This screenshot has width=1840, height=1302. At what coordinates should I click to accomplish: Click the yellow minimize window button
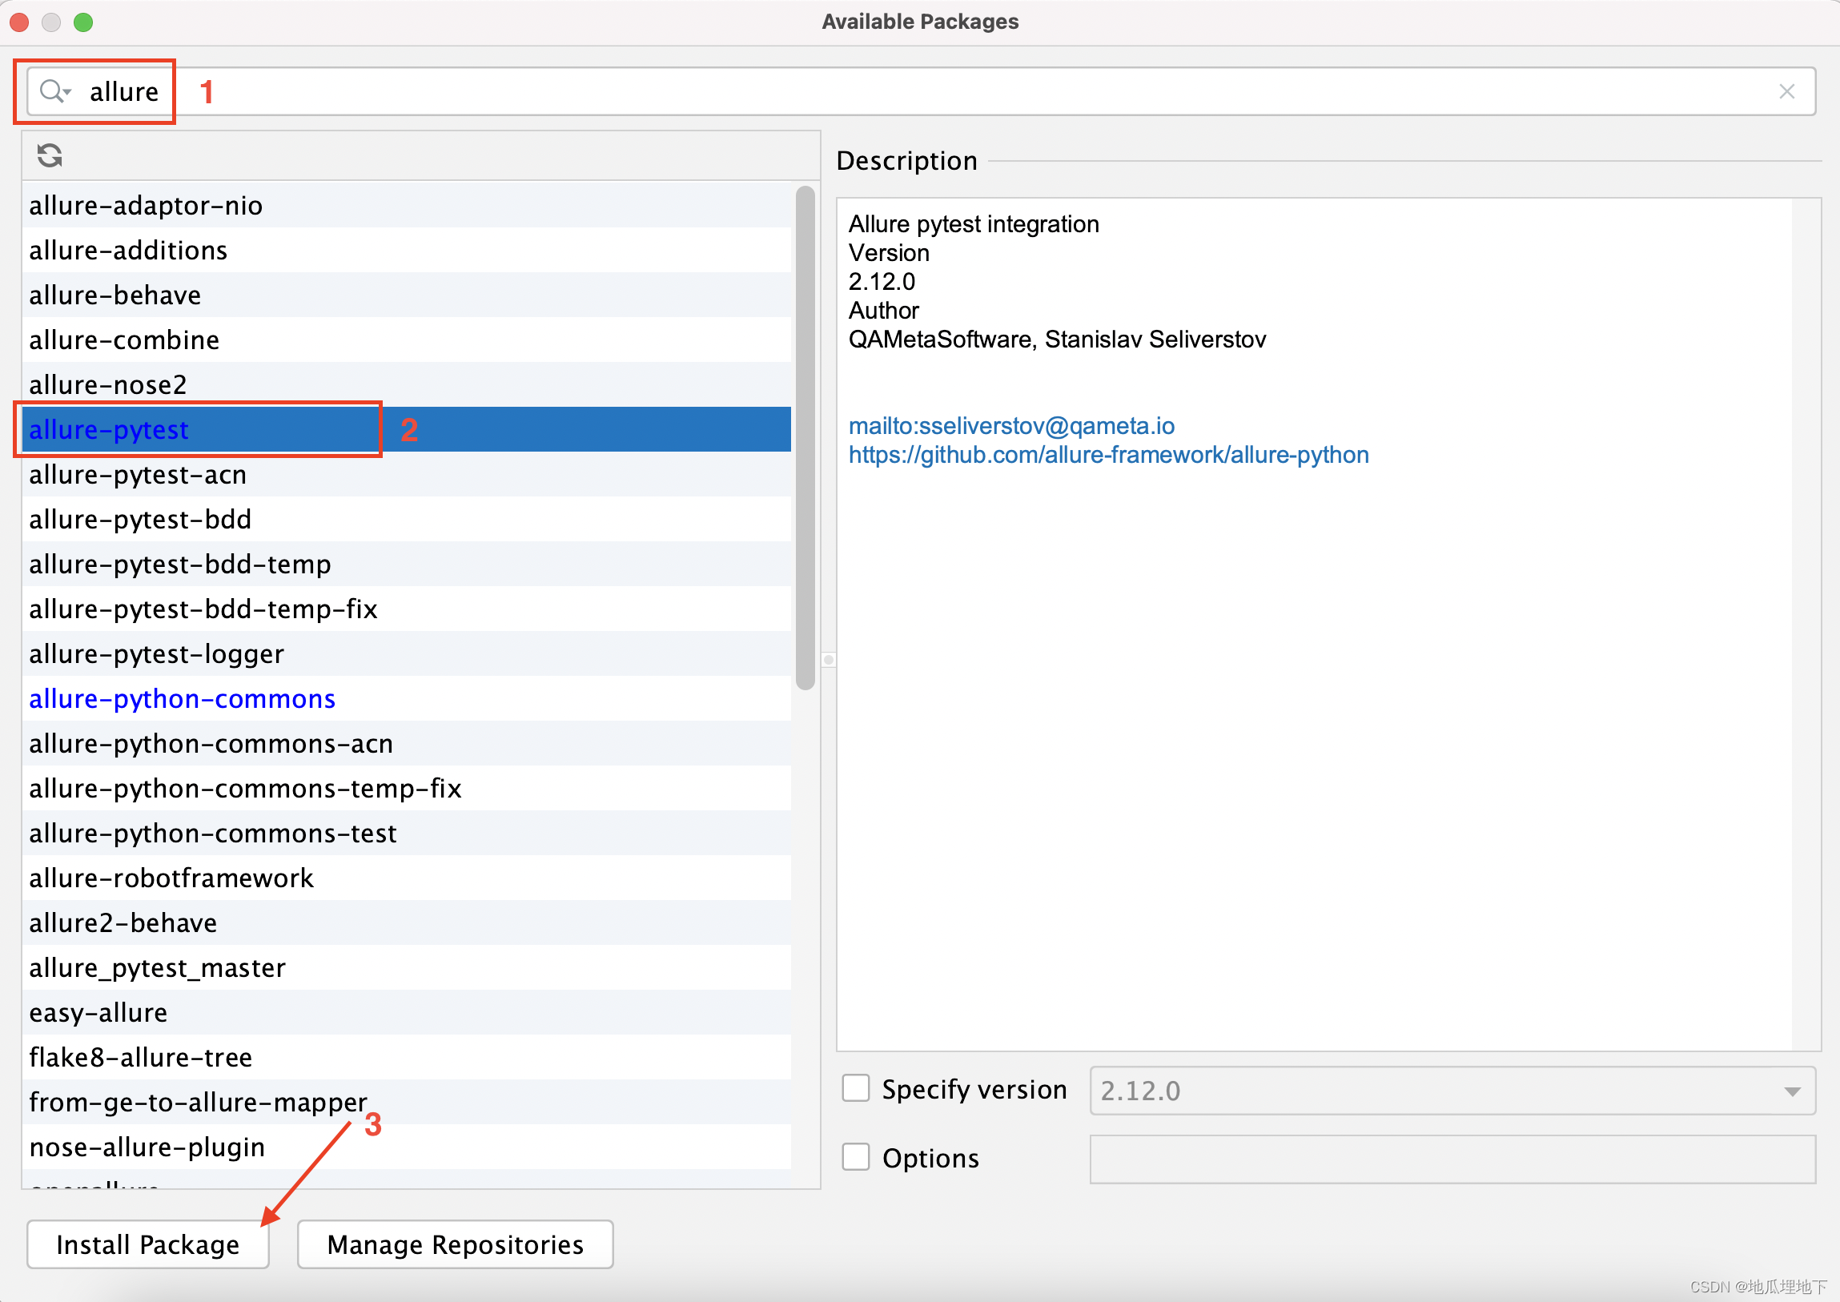51,22
